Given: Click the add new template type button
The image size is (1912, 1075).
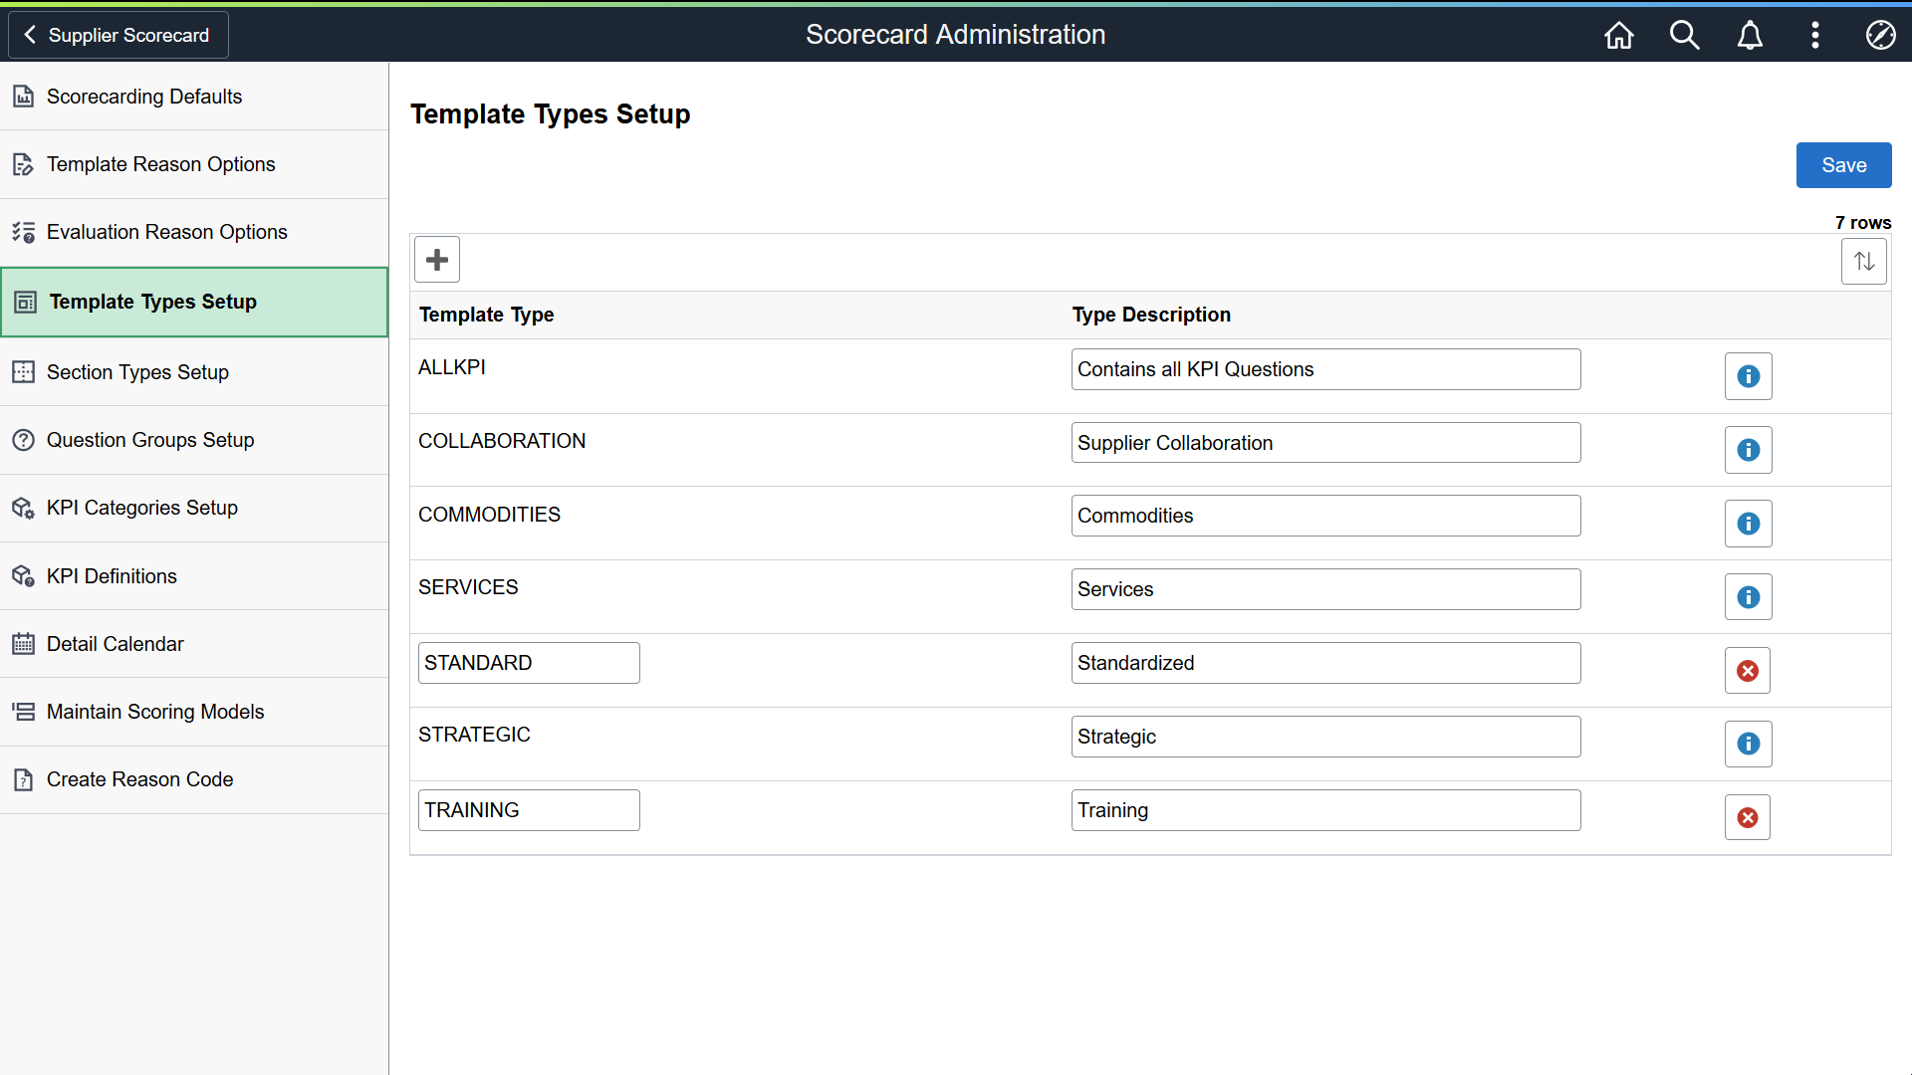Looking at the screenshot, I should [437, 260].
